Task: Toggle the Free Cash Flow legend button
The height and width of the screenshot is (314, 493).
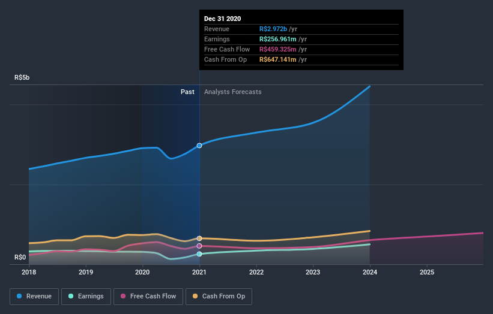Action: point(148,297)
